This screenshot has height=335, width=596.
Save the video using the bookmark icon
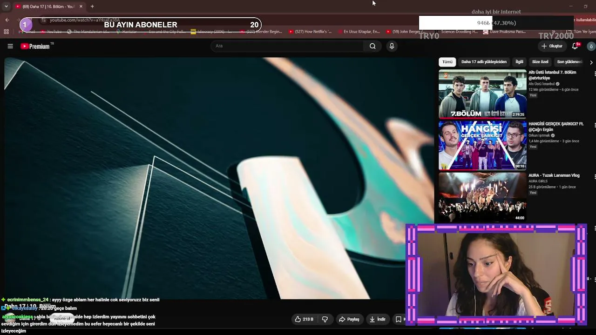[x=399, y=319]
